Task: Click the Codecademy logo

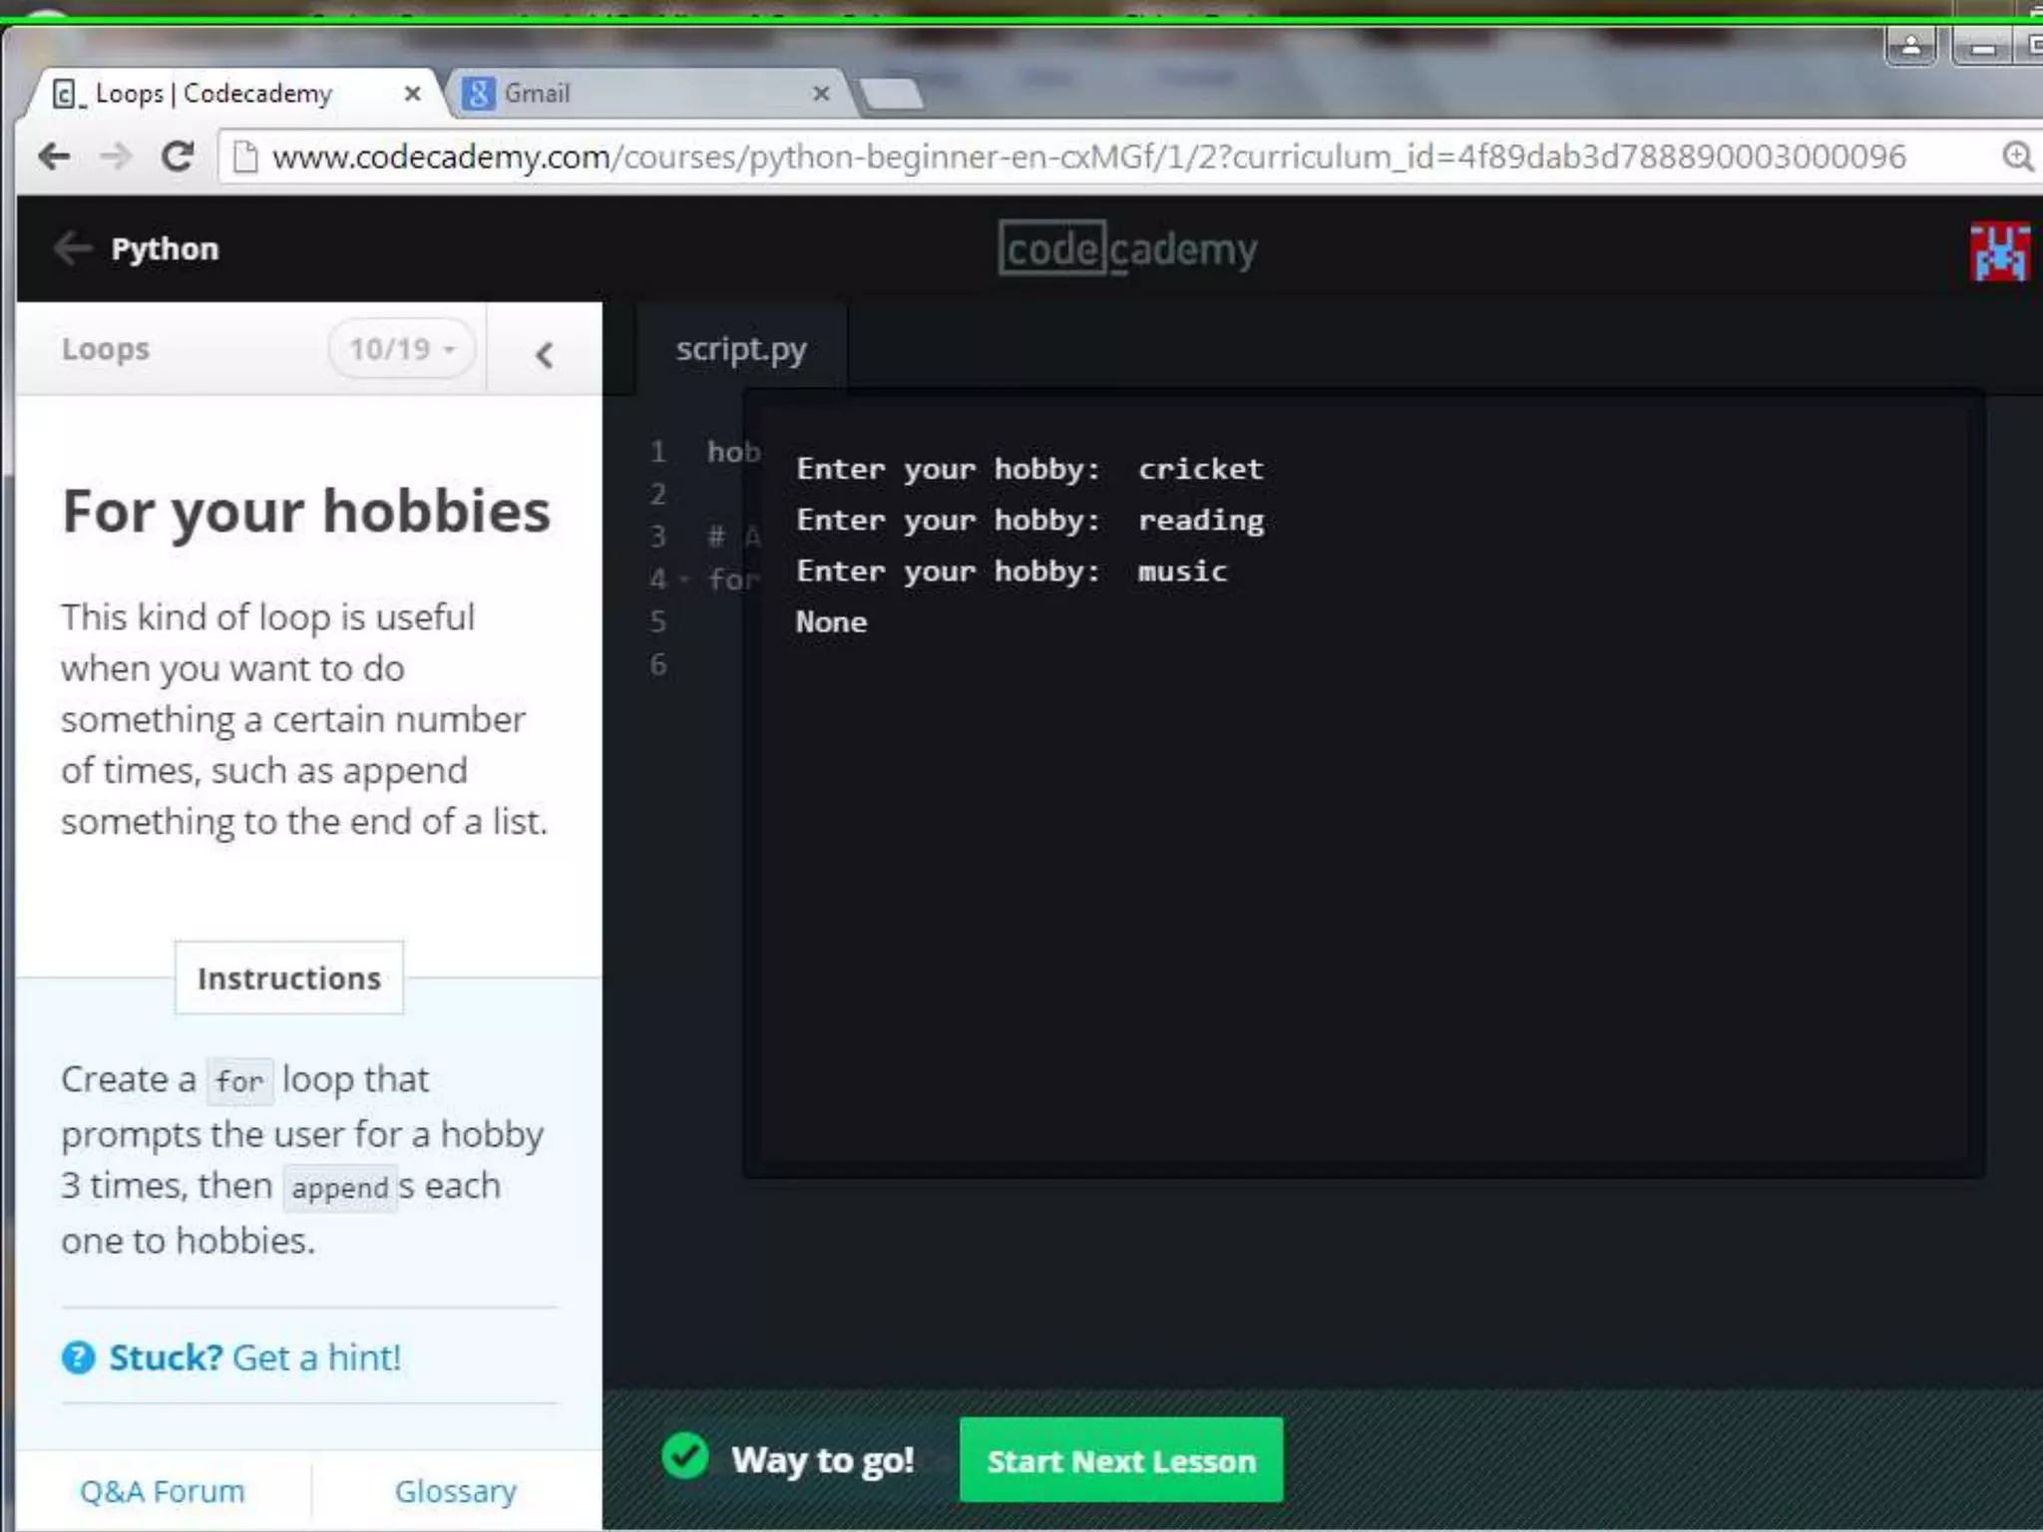Action: click(x=1127, y=248)
